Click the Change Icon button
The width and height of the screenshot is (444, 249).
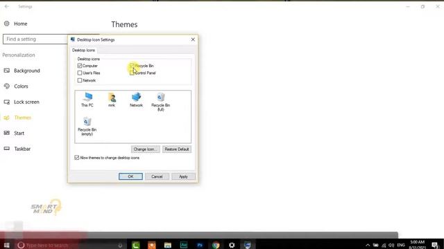click(x=145, y=149)
